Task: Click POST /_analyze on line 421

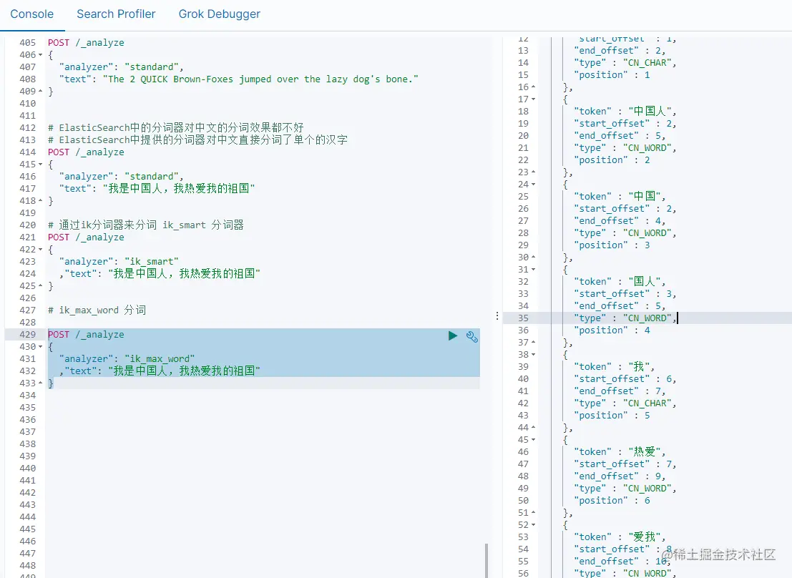Action: [86, 237]
